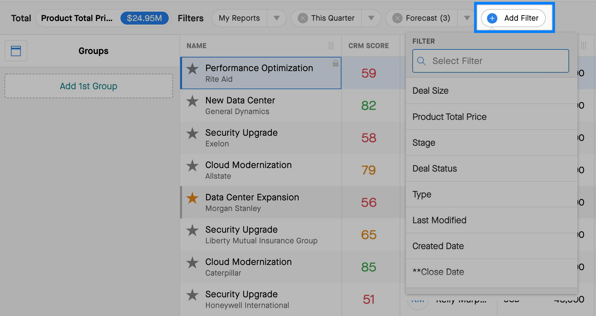Remove the Forecast (3) filter
The width and height of the screenshot is (596, 316).
point(397,18)
